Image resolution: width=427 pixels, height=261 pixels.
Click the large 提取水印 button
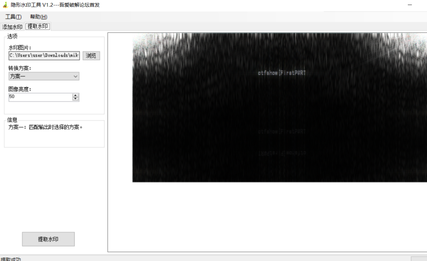click(48, 239)
